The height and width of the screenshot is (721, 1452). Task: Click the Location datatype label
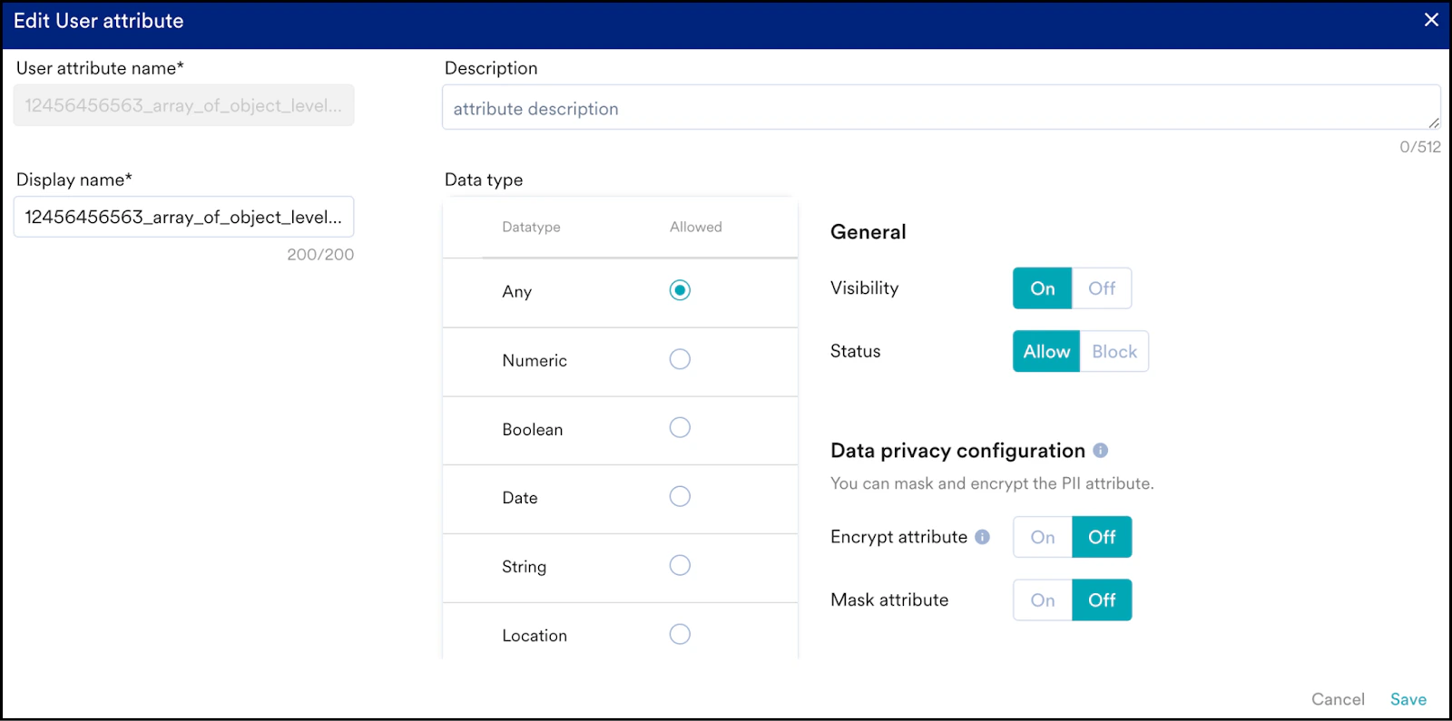point(535,636)
